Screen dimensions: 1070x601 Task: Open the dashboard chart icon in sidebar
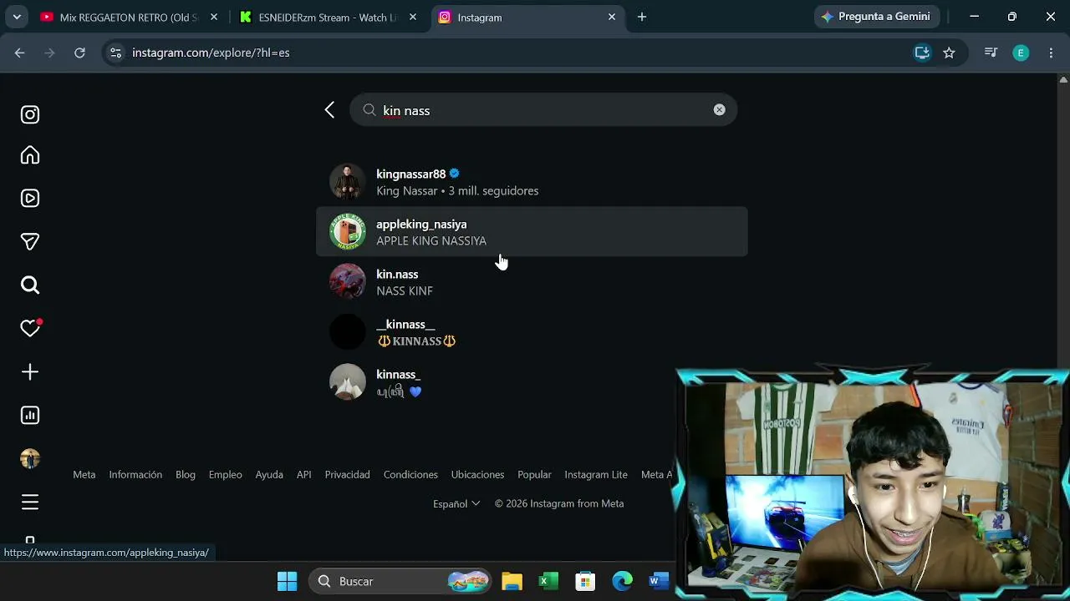click(30, 416)
